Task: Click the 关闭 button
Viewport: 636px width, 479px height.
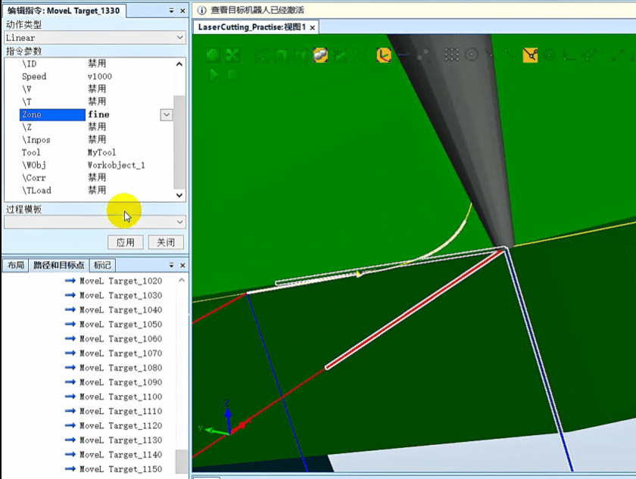Action: pos(166,242)
